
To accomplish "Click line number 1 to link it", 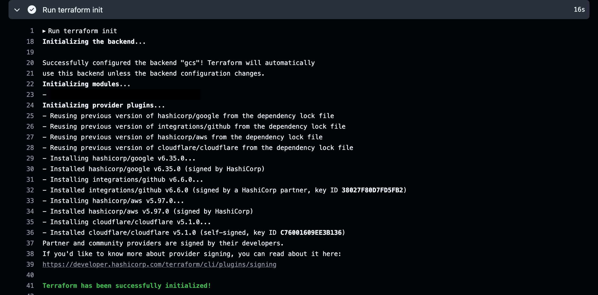I will tap(32, 31).
